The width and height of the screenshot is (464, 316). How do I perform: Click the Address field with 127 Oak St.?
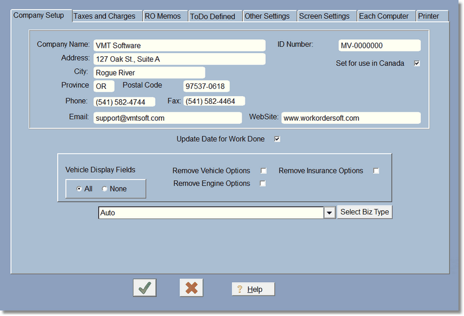(x=179, y=59)
